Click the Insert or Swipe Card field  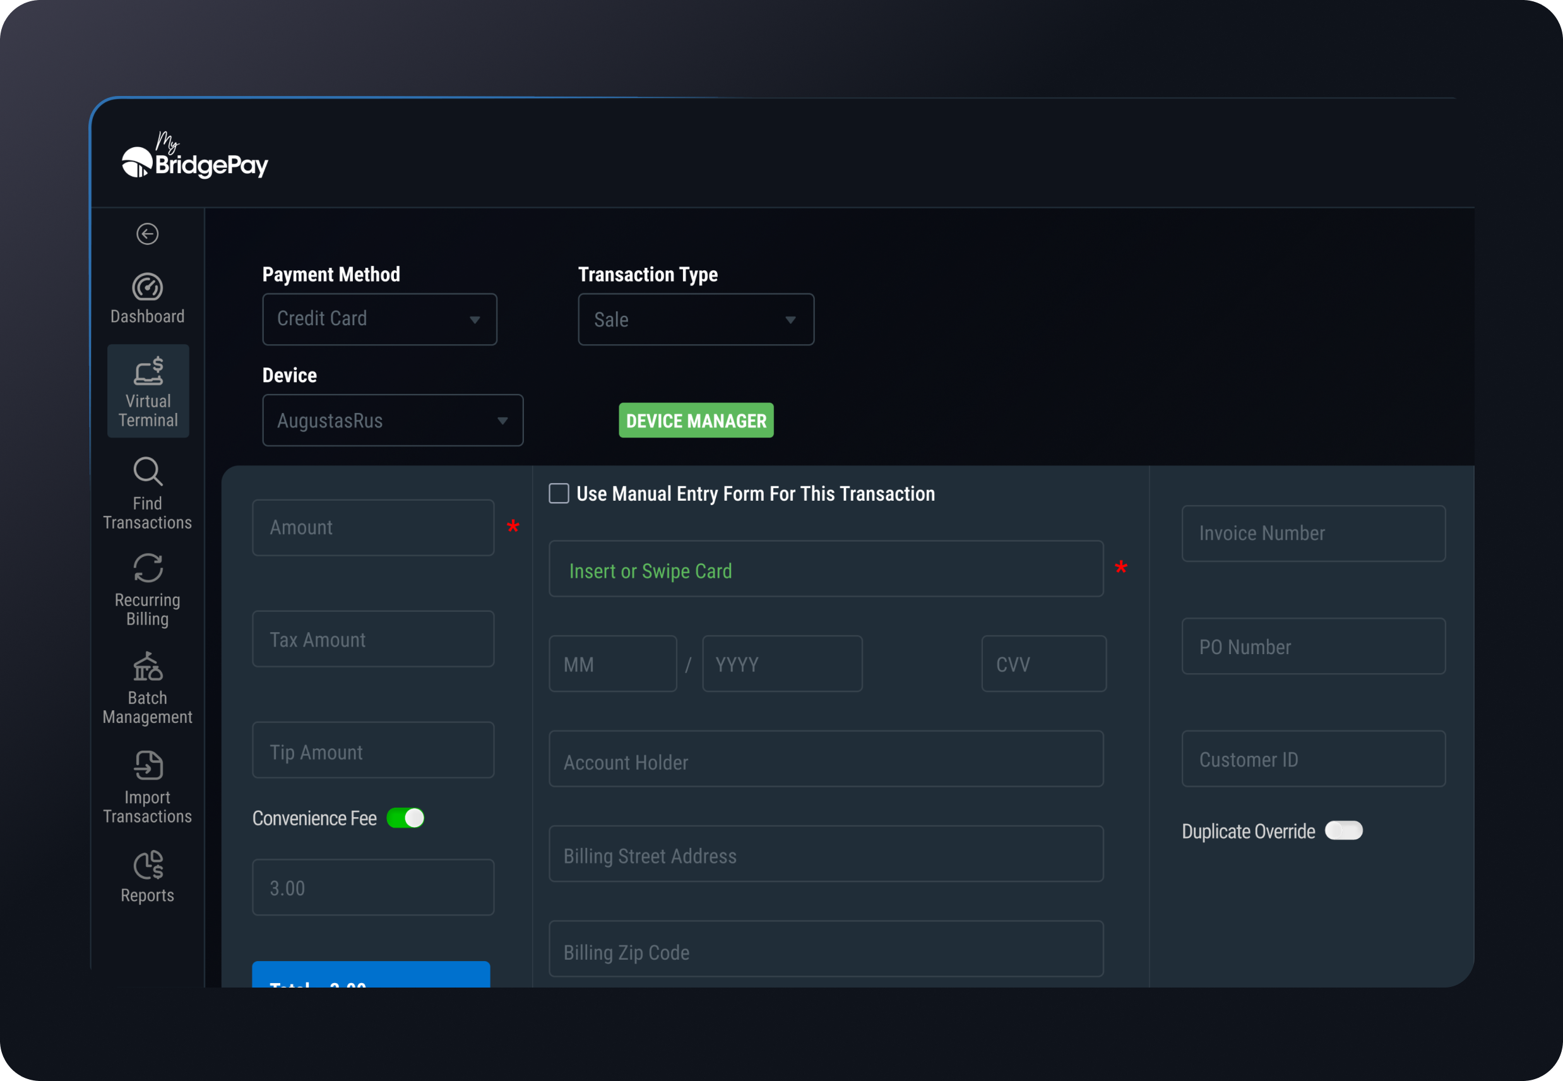pyautogui.click(x=826, y=568)
